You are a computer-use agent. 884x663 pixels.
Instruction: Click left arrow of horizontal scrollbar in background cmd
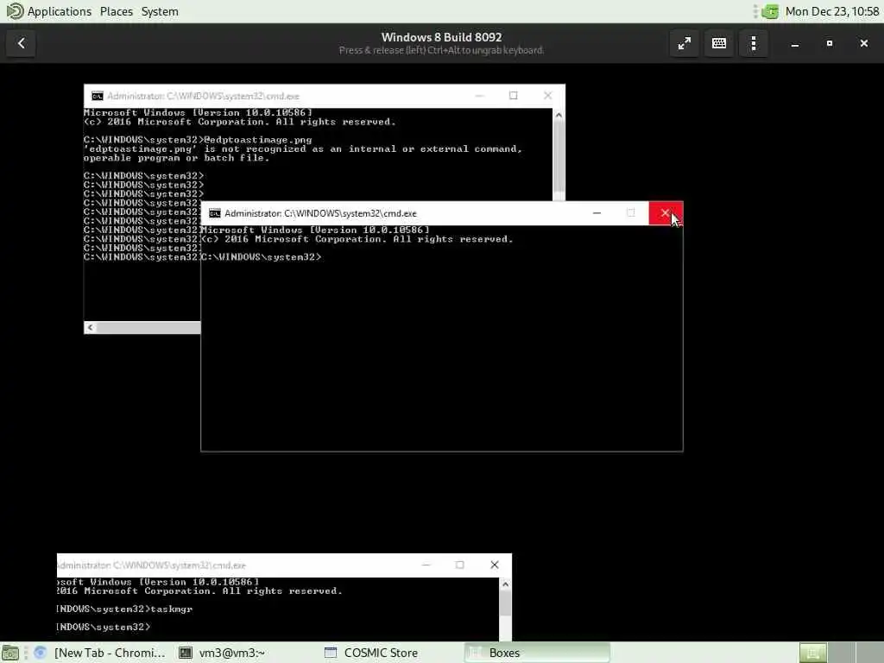[x=90, y=327]
